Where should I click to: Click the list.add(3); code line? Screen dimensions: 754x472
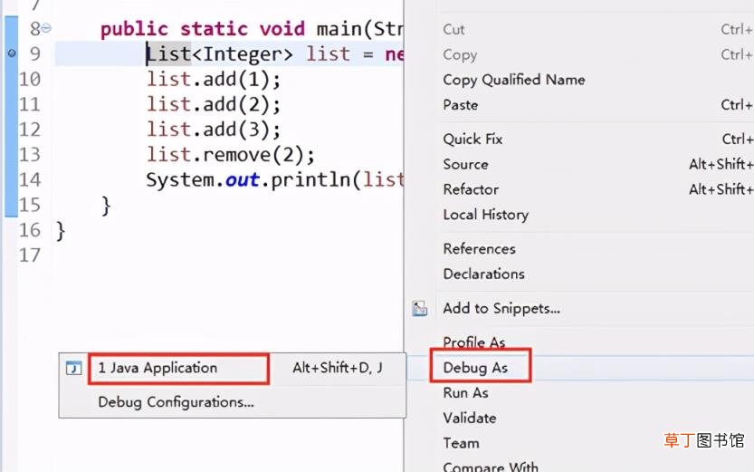214,130
